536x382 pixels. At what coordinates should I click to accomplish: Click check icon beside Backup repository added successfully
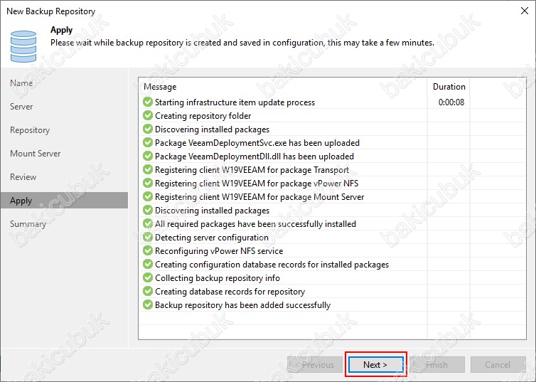(x=148, y=304)
